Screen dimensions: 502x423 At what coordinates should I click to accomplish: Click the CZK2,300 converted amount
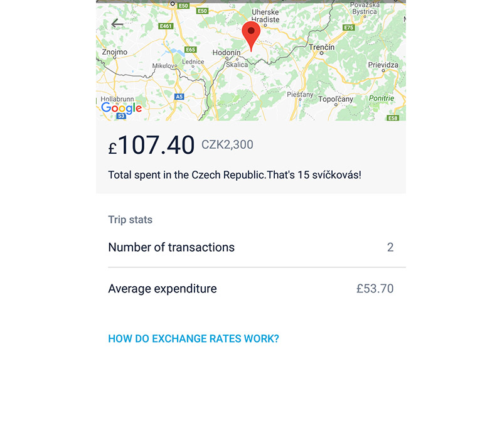(226, 144)
